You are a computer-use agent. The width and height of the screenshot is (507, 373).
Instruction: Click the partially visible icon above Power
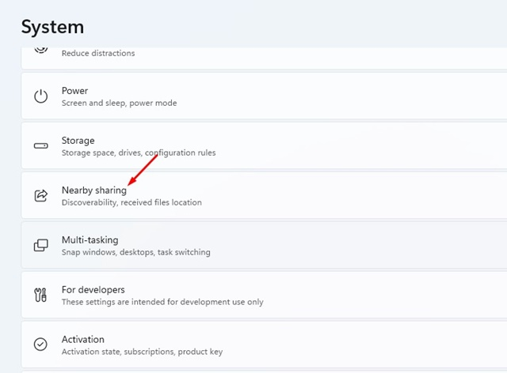click(40, 50)
